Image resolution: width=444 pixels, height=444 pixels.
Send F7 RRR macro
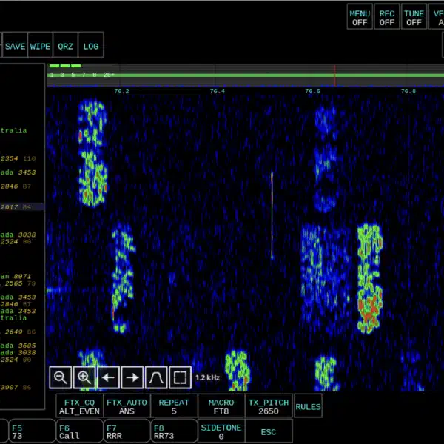pyautogui.click(x=127, y=431)
